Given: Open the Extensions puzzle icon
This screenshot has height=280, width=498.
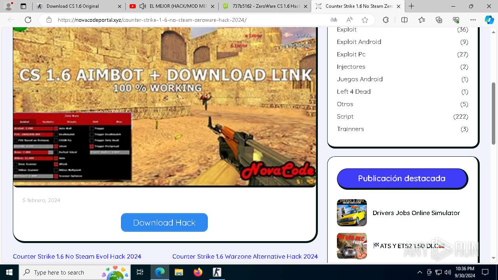Looking at the screenshot, I should click(x=386, y=20).
